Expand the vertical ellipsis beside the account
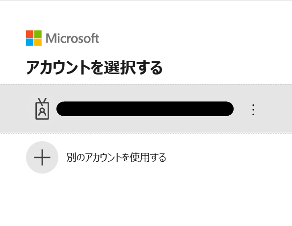This screenshot has width=292, height=226. click(253, 110)
